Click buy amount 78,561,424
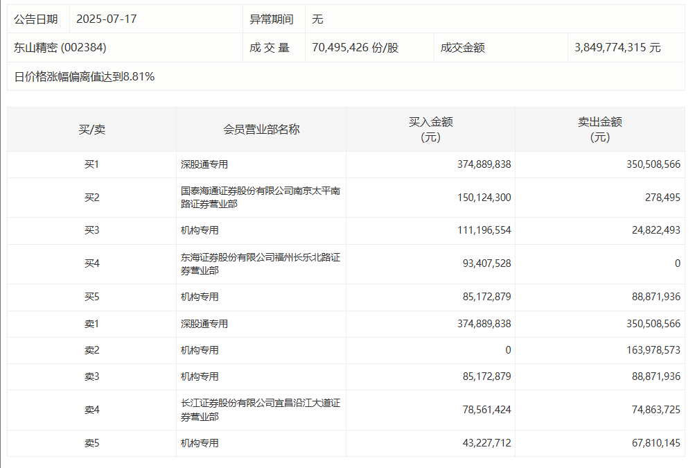 [486, 410]
